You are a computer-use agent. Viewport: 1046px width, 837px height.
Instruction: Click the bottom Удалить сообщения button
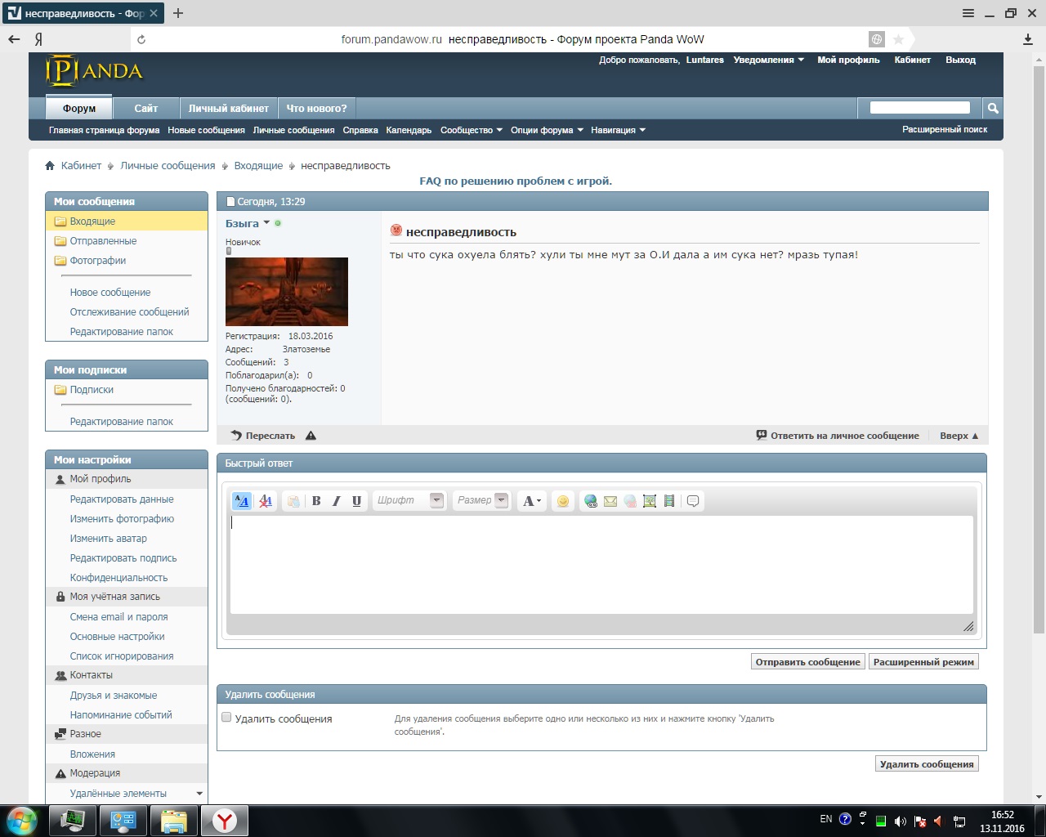[x=927, y=764]
